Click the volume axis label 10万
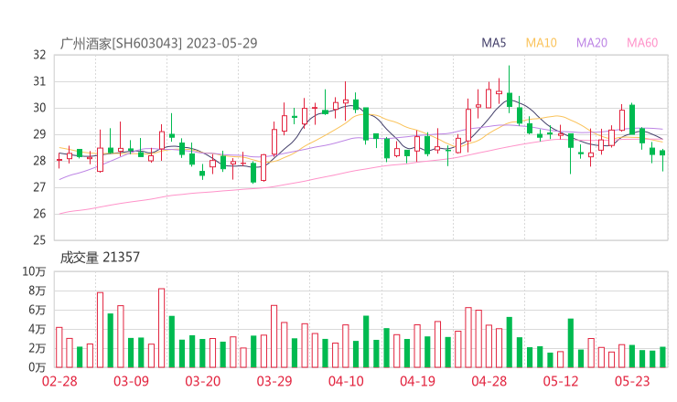The width and height of the screenshot is (677, 402). pos(34,271)
